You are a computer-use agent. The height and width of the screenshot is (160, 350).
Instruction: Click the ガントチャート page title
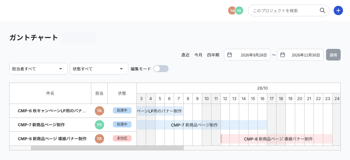click(x=34, y=38)
